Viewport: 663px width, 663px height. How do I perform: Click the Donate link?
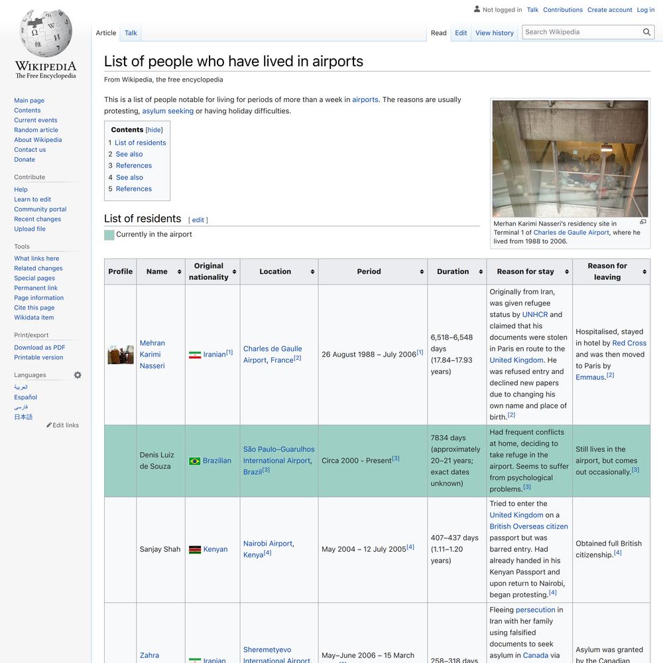click(x=25, y=160)
